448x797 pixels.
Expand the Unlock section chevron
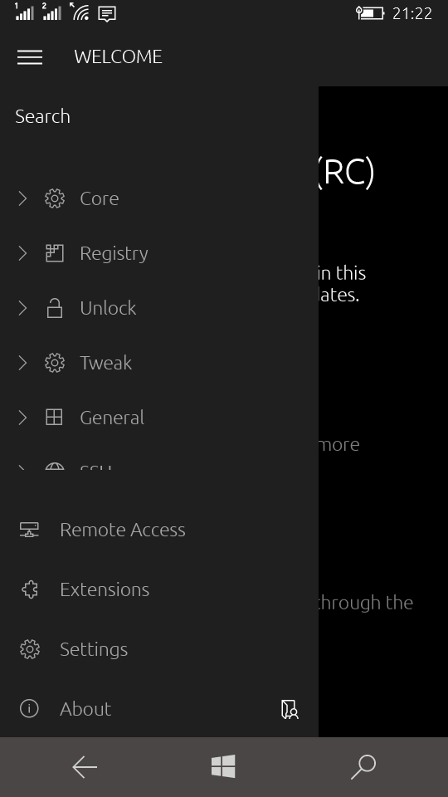pos(22,308)
